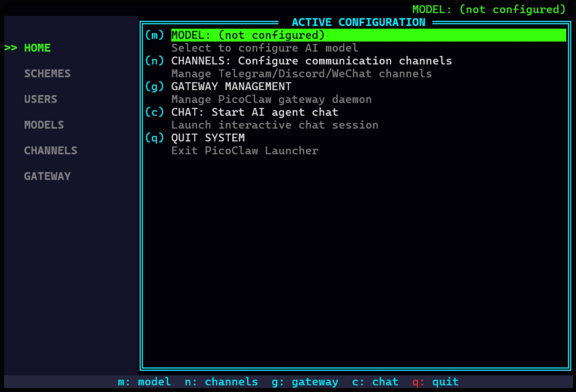The width and height of the screenshot is (576, 392).
Task: Click 'm: model' in the status bar
Action: pos(144,381)
